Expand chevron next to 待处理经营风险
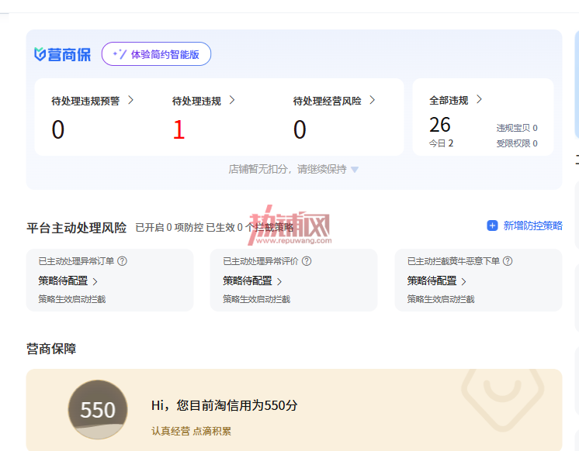The height and width of the screenshot is (451, 579). tap(373, 100)
